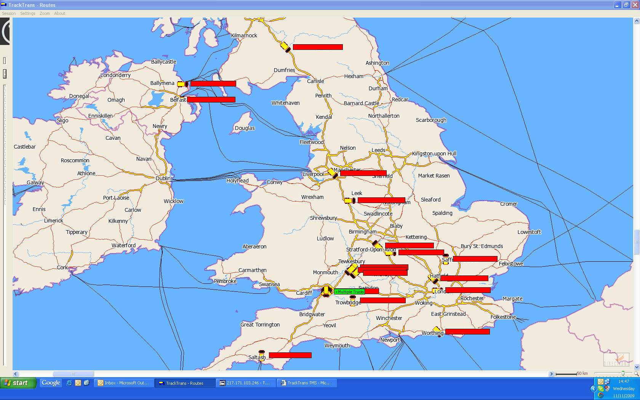640x400 pixels.
Task: Click the magnifier zoom icon
Action: pos(636,374)
